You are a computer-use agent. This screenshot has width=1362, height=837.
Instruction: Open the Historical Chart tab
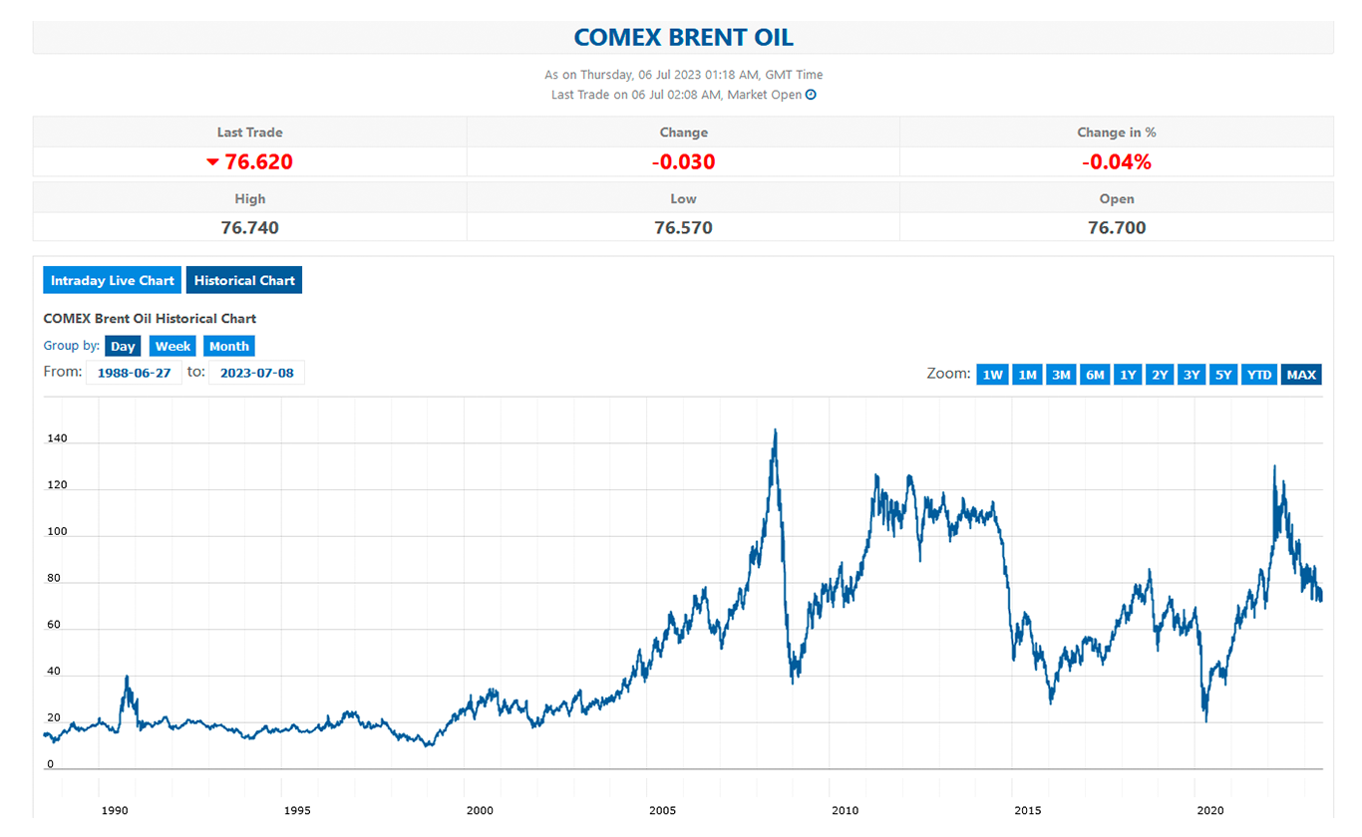[244, 280]
